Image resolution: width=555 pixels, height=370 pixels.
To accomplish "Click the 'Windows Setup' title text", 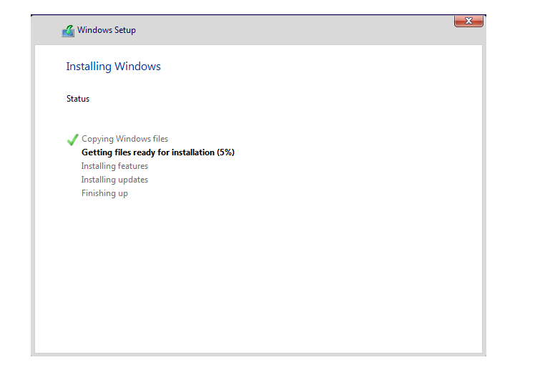I will [x=107, y=30].
